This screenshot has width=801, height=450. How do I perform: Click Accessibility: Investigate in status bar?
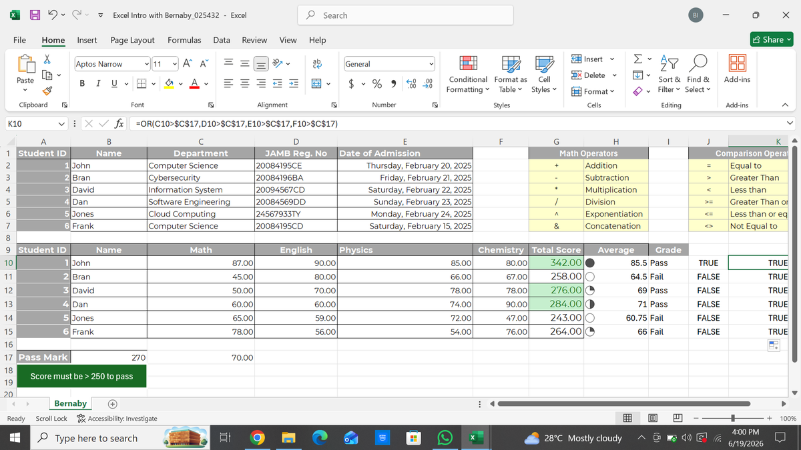point(117,419)
